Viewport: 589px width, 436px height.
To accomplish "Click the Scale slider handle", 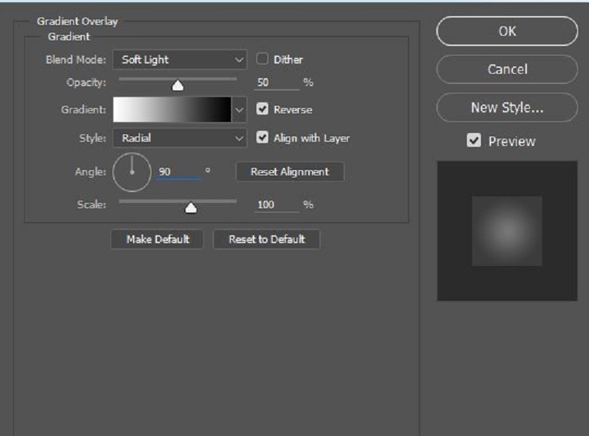I will click(x=191, y=208).
